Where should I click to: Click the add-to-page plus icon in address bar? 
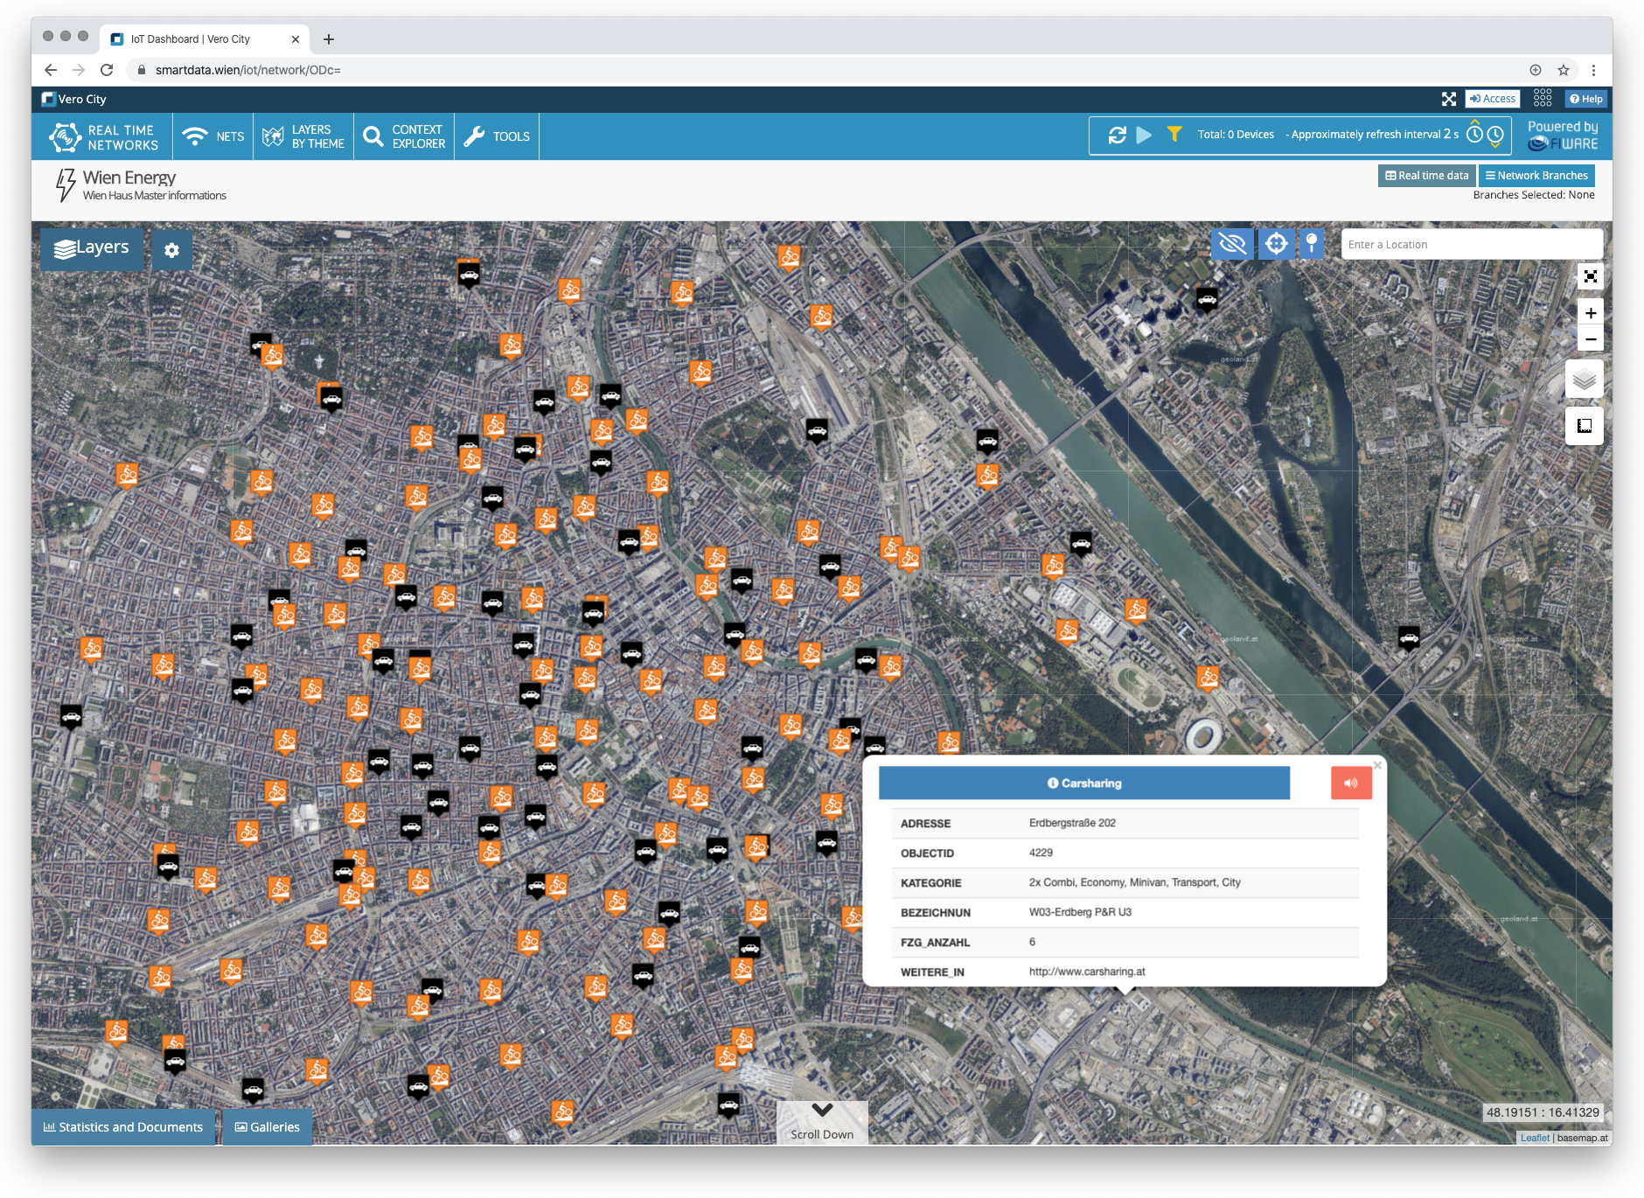(1536, 70)
